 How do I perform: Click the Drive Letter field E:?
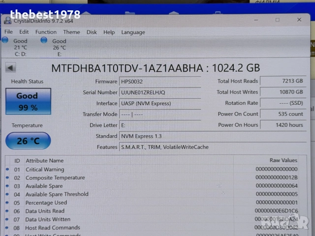tap(160, 125)
